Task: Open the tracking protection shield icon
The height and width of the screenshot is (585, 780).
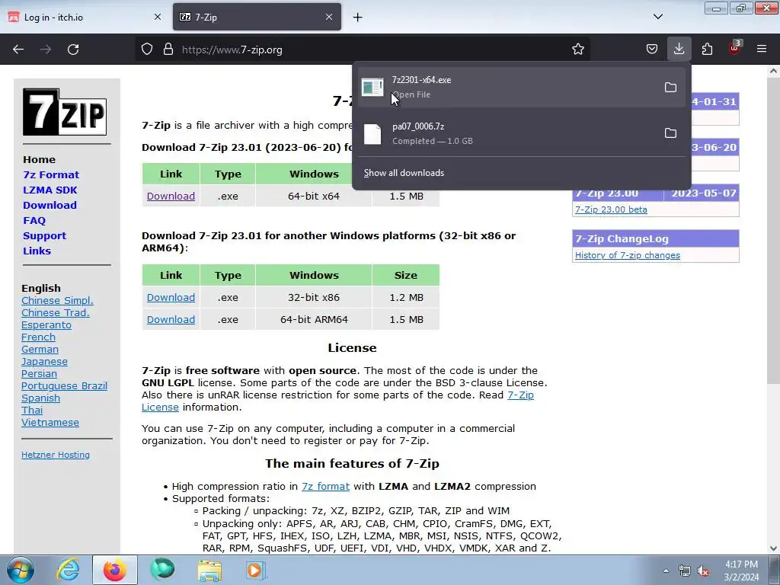Action: click(147, 50)
